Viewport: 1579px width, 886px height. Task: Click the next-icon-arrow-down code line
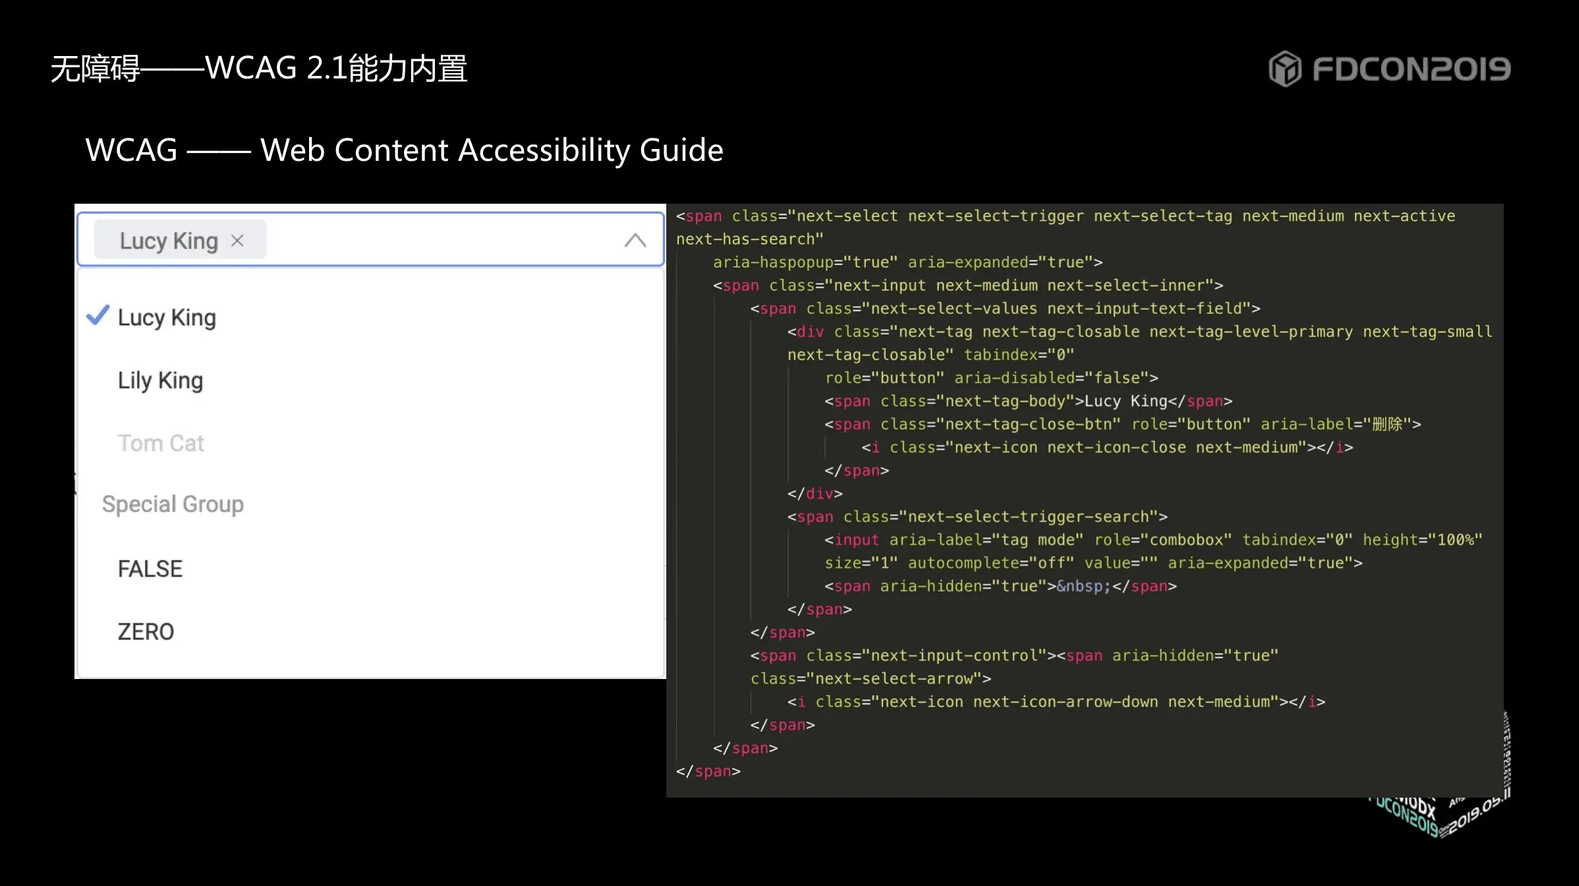tap(1056, 701)
